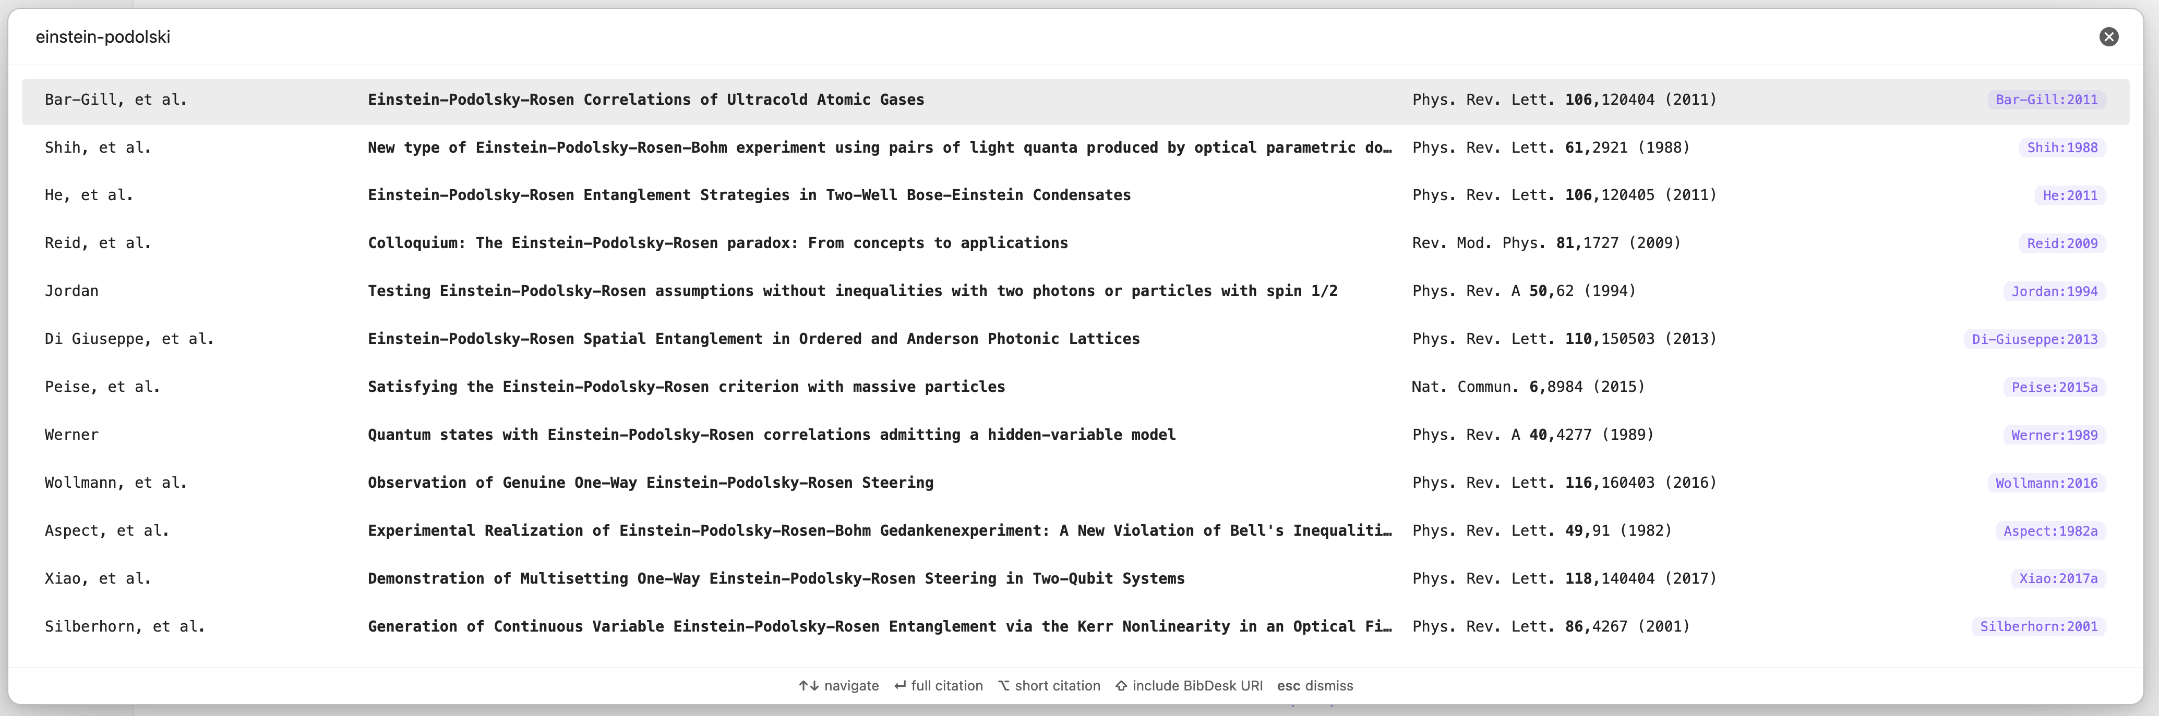Select title 'Satisfying the Einstein–Podolsky–Rosen criterion with massive particles'
The image size is (2159, 716).
pos(687,387)
